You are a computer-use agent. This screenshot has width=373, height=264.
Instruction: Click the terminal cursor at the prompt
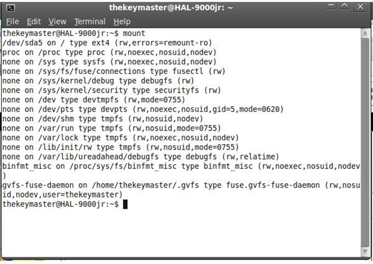pos(125,204)
